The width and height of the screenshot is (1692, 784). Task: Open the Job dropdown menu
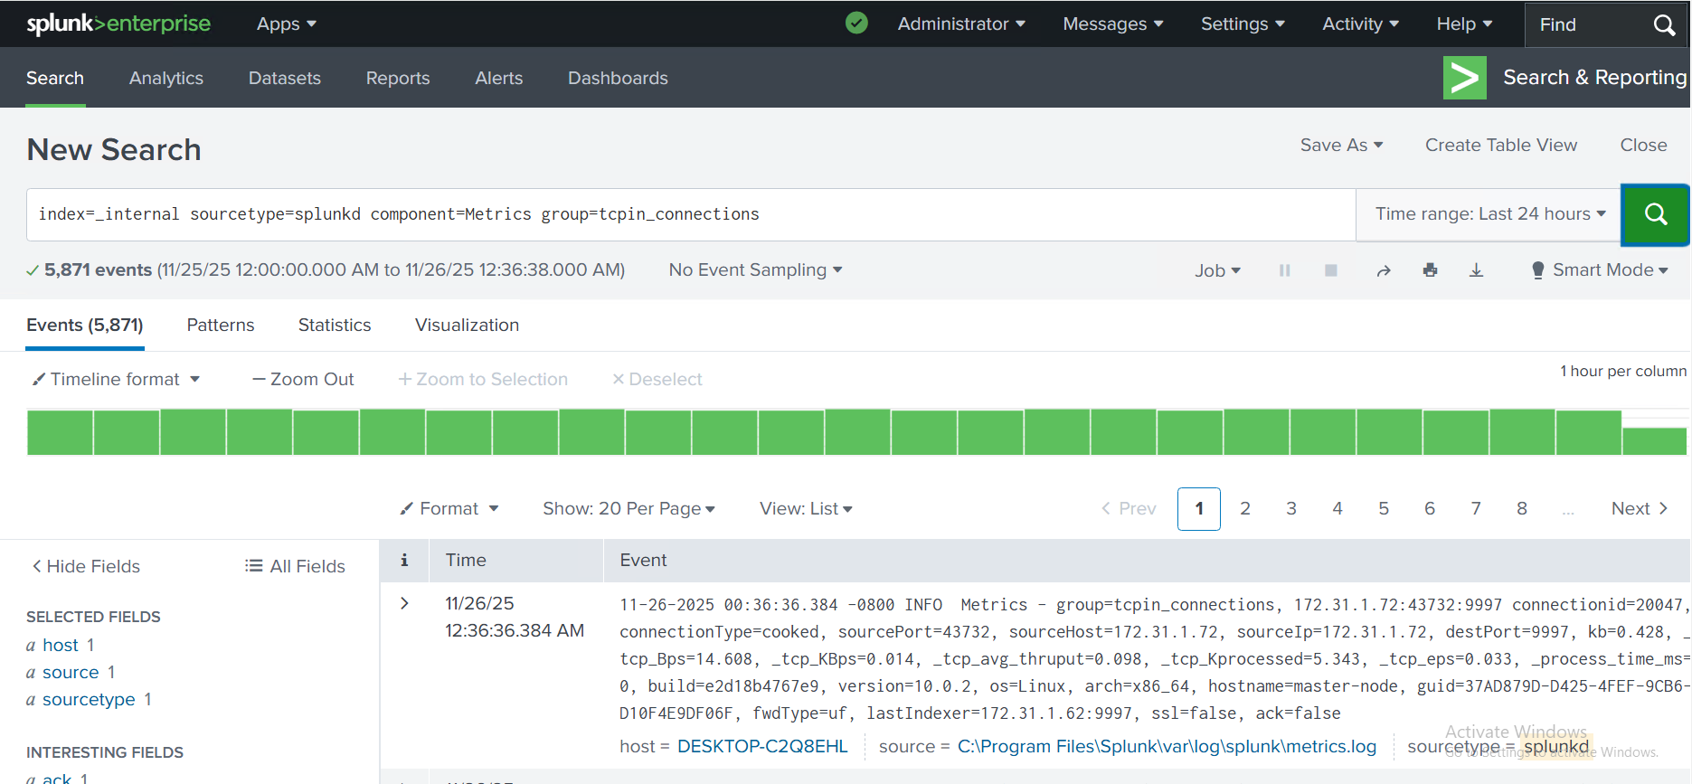click(x=1217, y=270)
